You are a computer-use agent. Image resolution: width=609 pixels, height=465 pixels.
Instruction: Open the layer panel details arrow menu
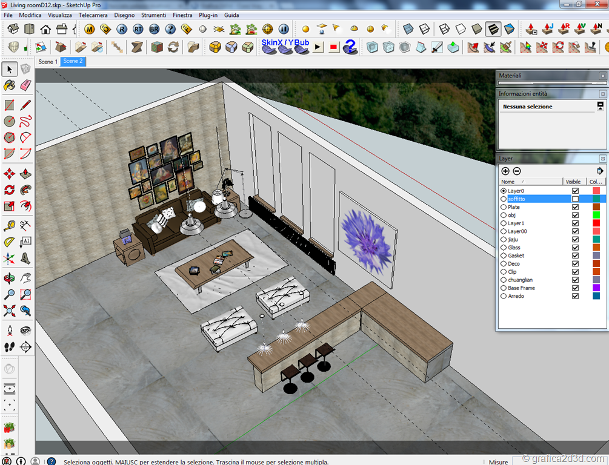click(x=600, y=171)
